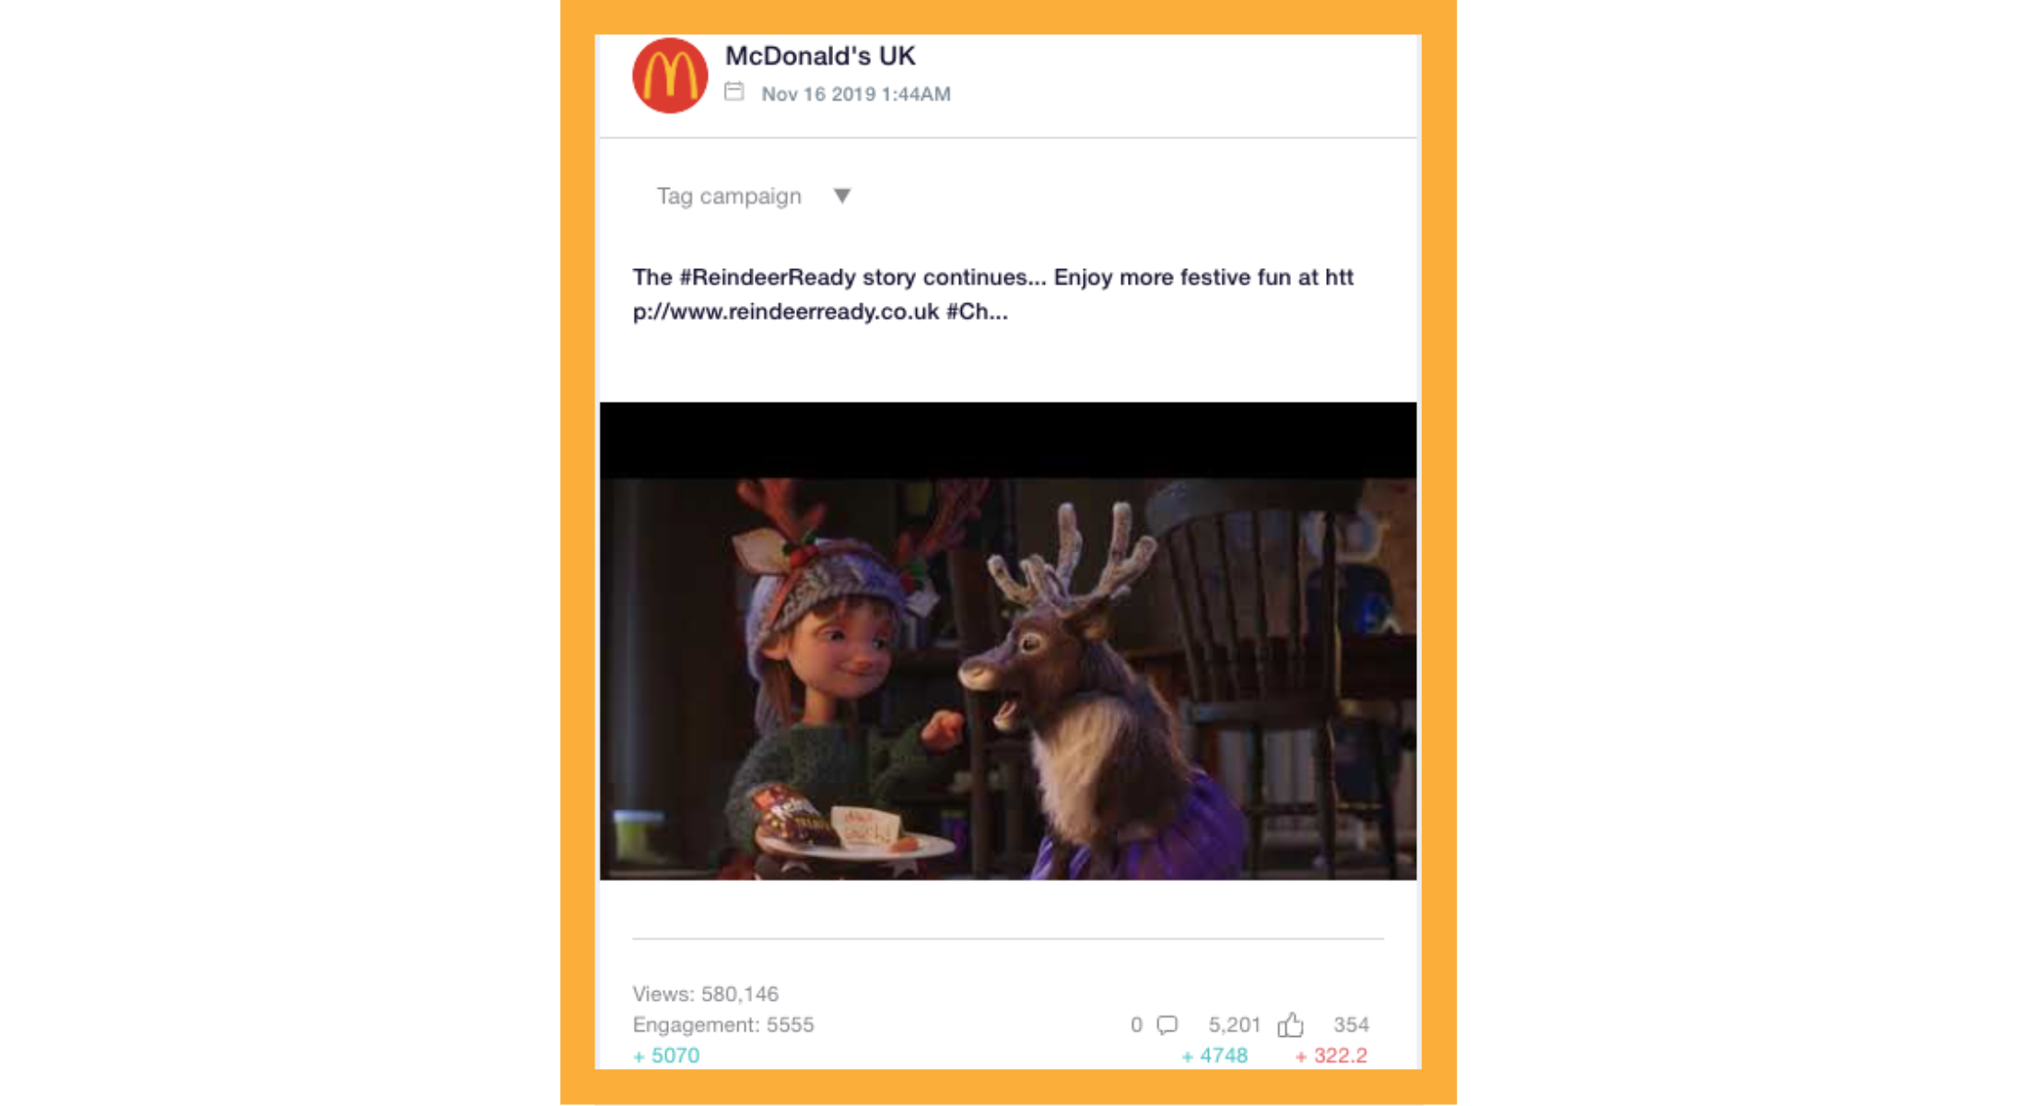
Task: Click the +5070 engagement change value
Action: pos(666,1056)
